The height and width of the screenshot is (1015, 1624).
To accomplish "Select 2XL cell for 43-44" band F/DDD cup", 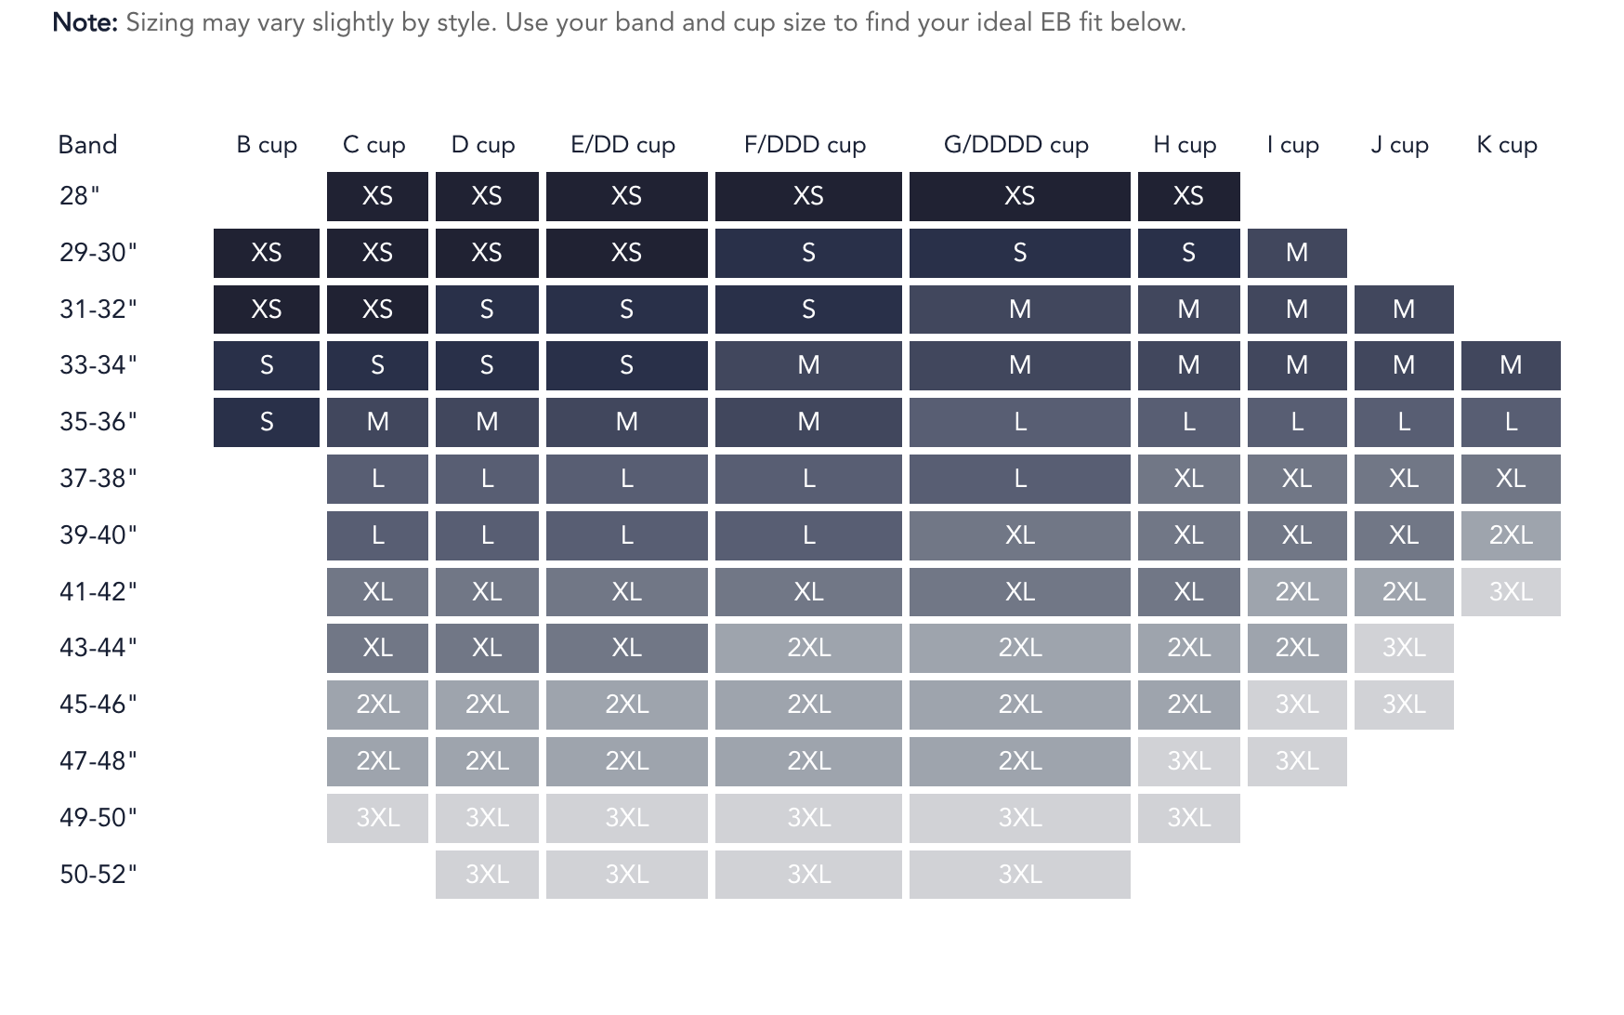I will pos(808,648).
